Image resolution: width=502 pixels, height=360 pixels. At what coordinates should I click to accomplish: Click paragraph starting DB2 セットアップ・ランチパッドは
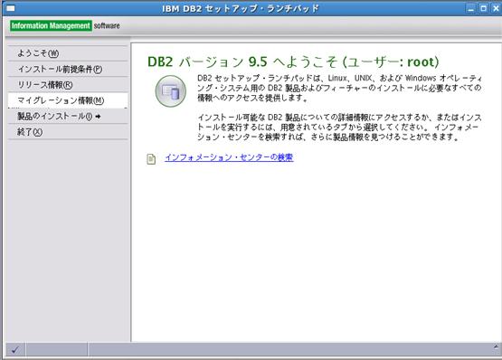tap(339, 88)
